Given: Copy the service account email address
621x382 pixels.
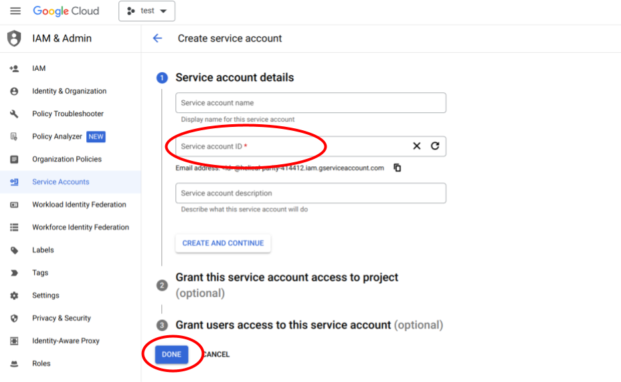Looking at the screenshot, I should click(397, 168).
